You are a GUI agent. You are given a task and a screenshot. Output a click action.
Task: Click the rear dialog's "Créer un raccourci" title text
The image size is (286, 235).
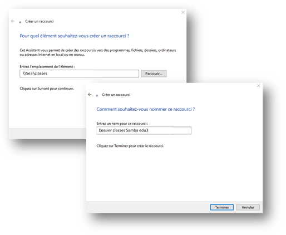[x=40, y=21]
